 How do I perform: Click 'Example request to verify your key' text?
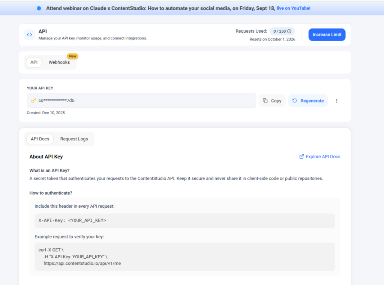pos(69,237)
